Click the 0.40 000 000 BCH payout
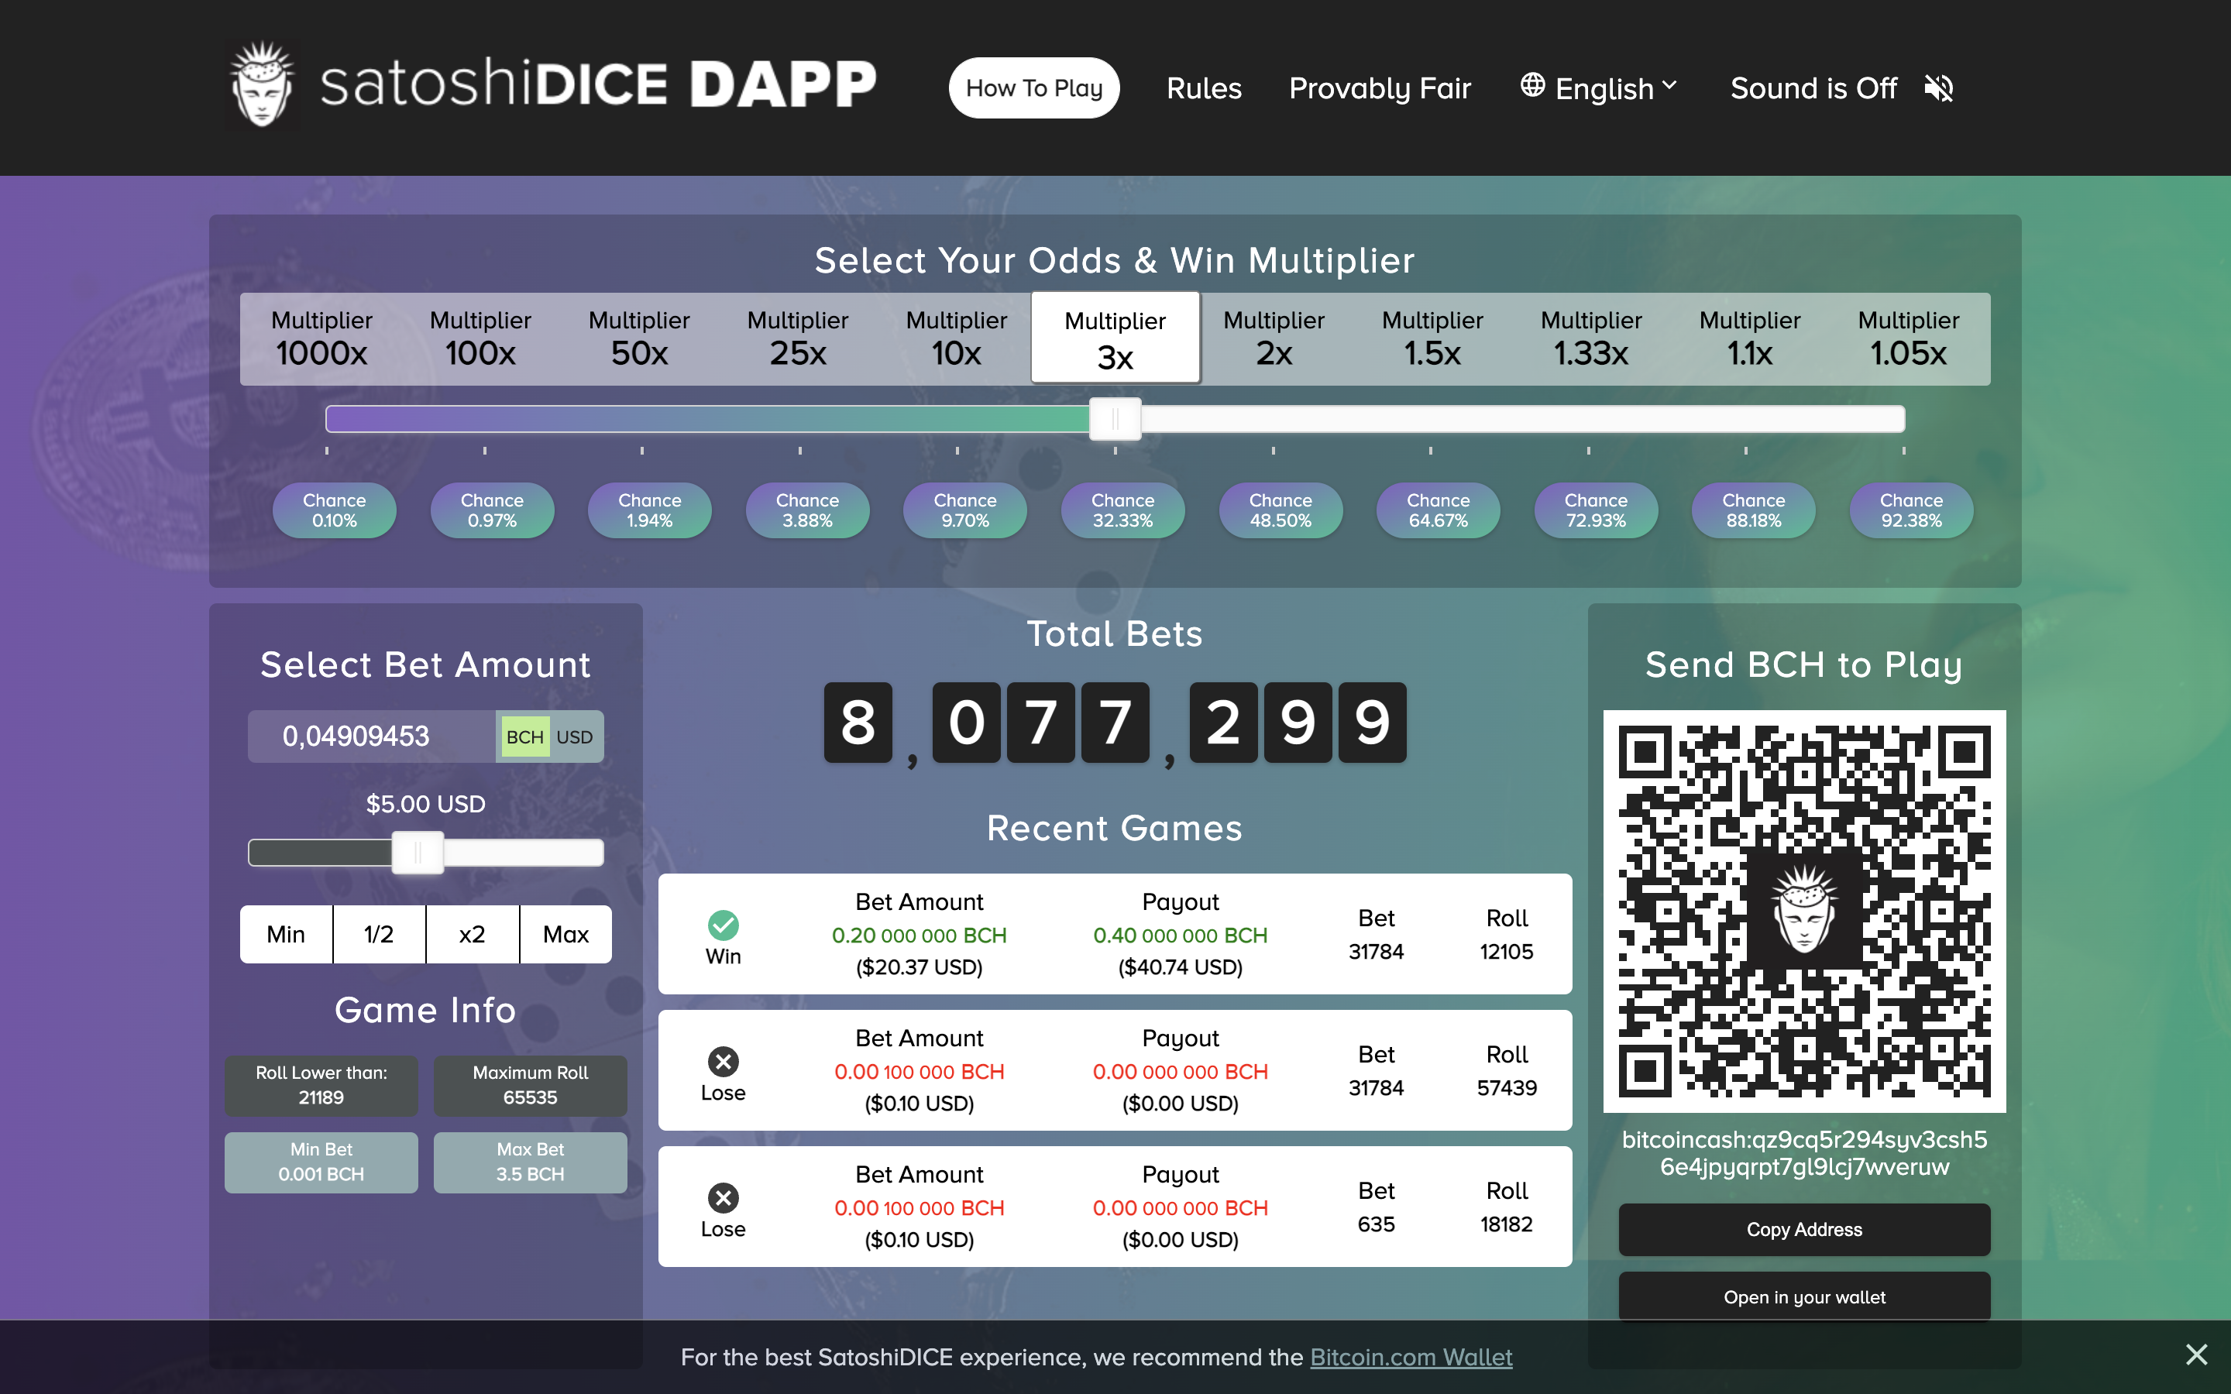 coord(1180,935)
